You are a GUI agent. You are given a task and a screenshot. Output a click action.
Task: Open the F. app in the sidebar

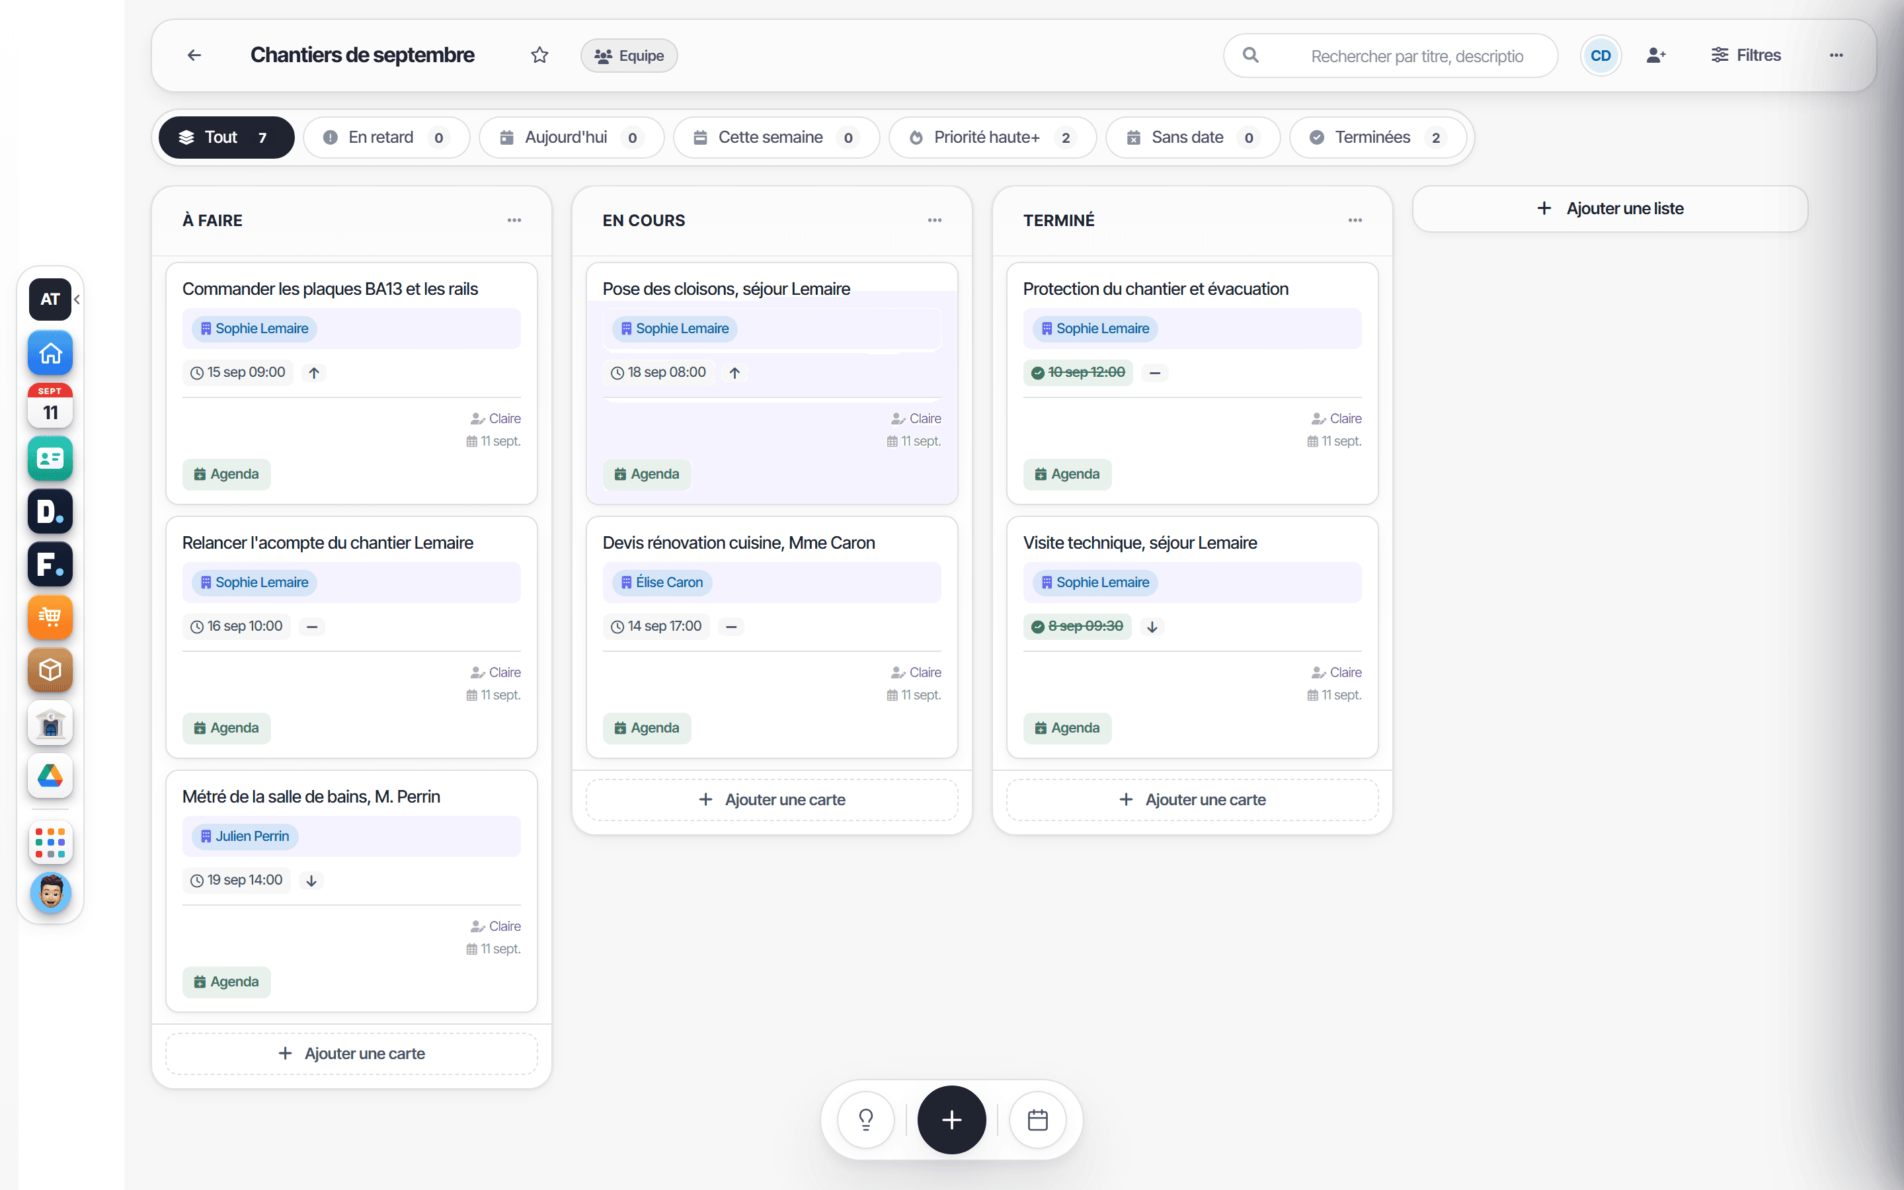[50, 565]
